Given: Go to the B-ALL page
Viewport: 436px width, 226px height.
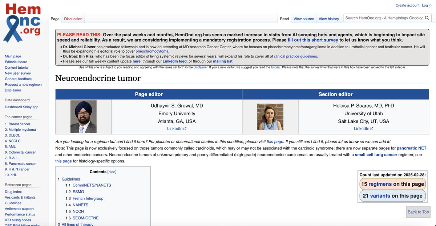Looking at the screenshot, I should (12, 158).
